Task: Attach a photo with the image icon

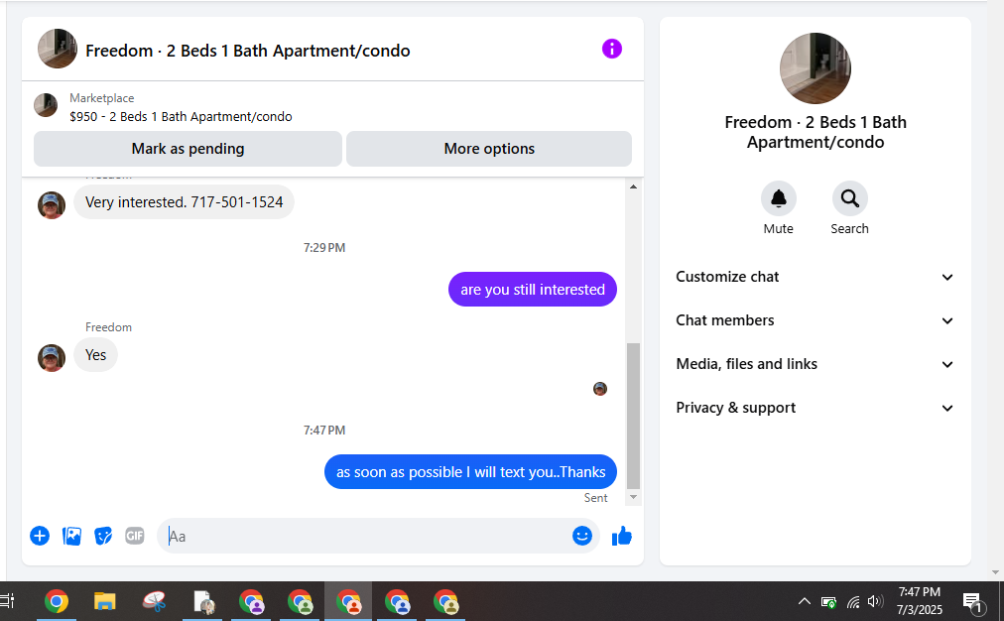Action: (x=71, y=536)
